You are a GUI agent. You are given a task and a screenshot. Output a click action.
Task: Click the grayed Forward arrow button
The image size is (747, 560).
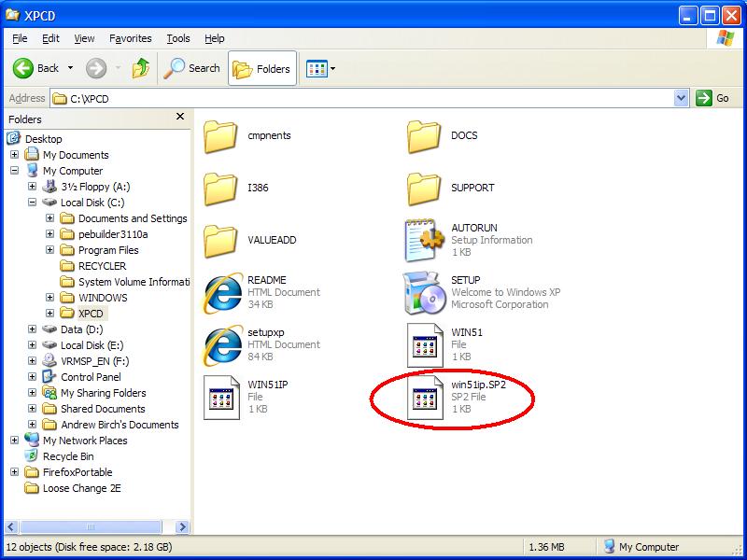tap(96, 68)
